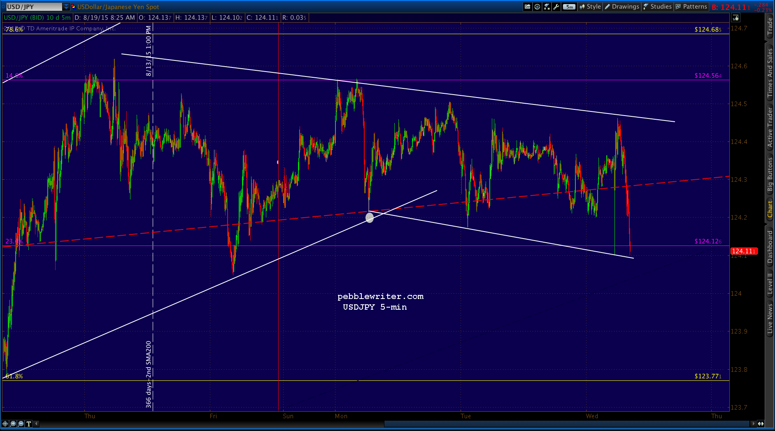Image resolution: width=775 pixels, height=431 pixels.
Task: Click the Tue label on time axis
Action: (466, 416)
